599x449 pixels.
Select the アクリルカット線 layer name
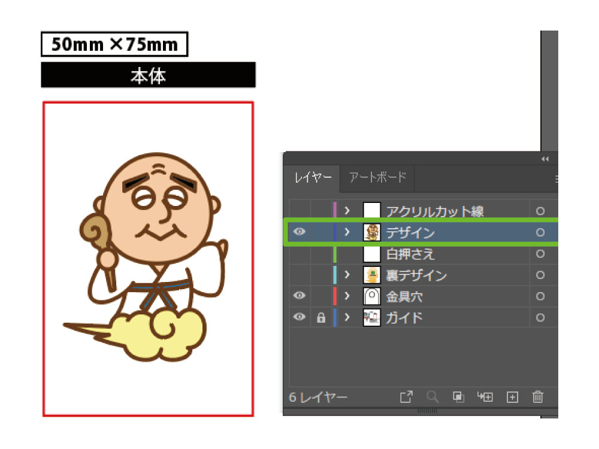[435, 211]
